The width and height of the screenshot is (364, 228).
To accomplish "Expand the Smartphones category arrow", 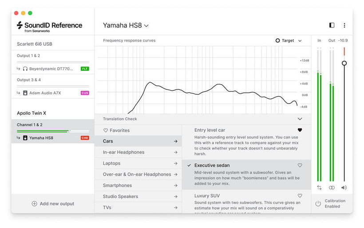I will [x=175, y=185].
